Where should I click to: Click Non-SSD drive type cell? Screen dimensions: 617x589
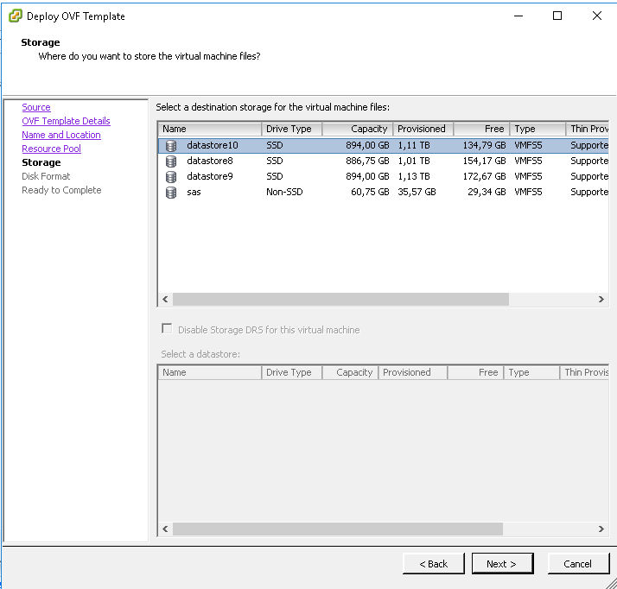point(284,193)
